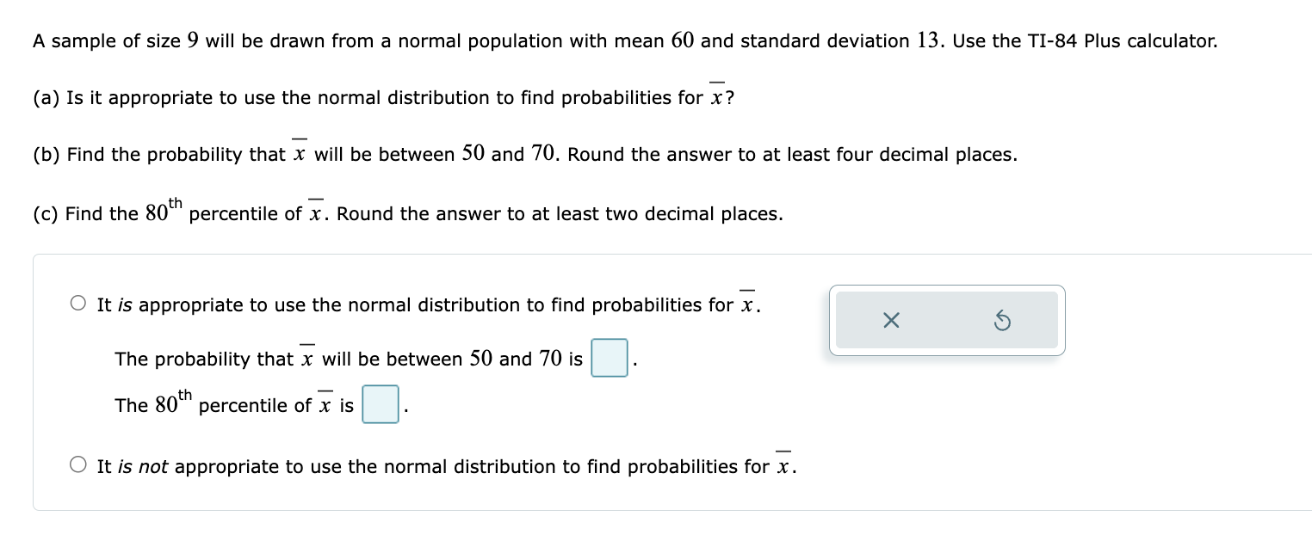This screenshot has height=547, width=1312.
Task: Choose 'It is not appropriate' radio option
Action: pyautogui.click(x=77, y=464)
